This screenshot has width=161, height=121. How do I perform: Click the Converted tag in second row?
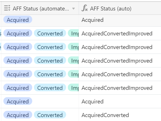pos(50,33)
